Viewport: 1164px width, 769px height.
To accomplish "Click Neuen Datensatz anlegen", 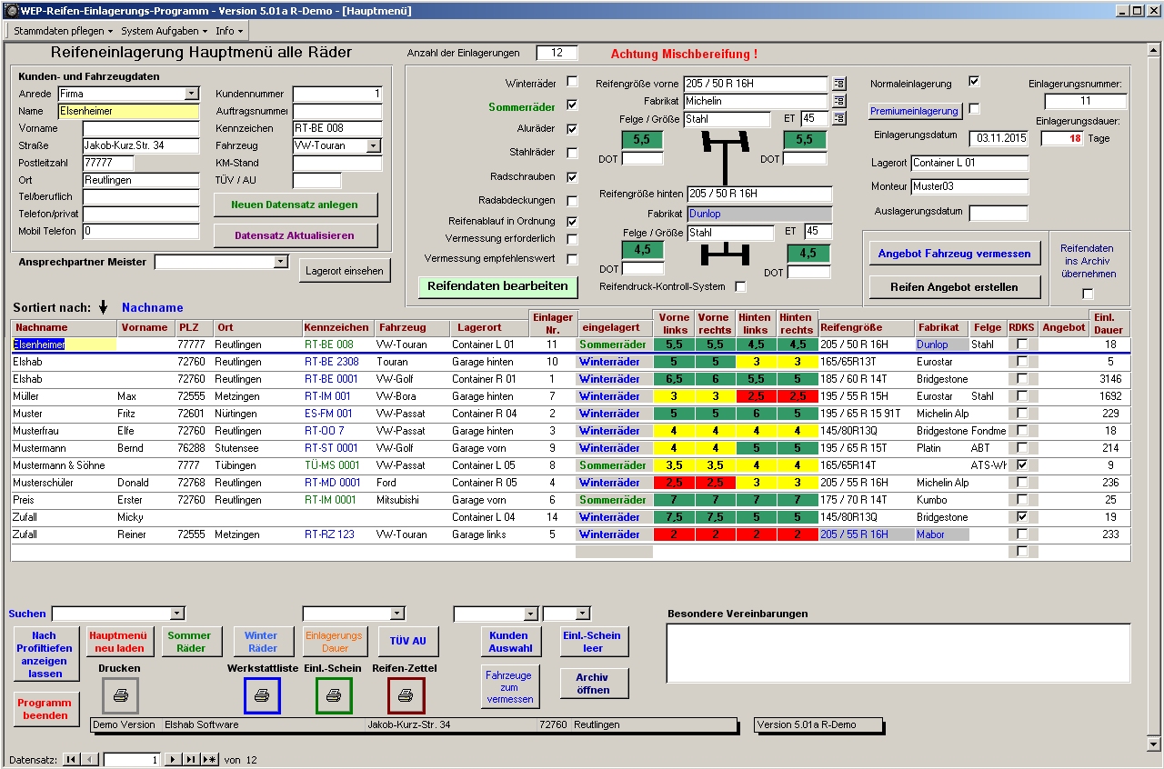I will coord(295,205).
